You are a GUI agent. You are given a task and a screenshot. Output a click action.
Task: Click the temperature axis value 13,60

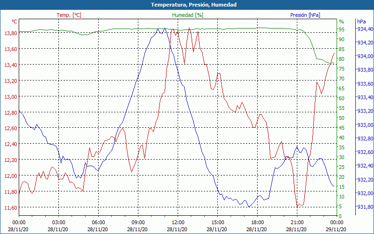coord(11,49)
